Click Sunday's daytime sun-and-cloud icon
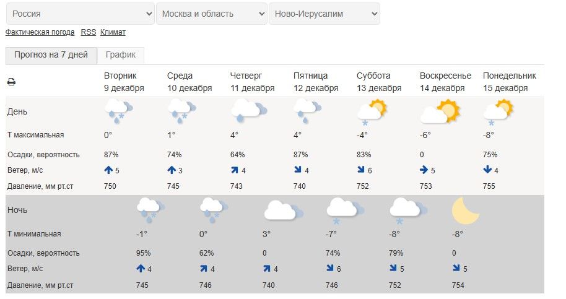 click(440, 111)
